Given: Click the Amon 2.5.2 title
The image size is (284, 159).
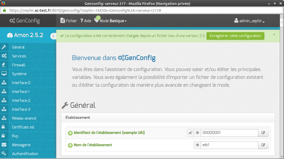Looking at the screenshot, I should 29,35.
